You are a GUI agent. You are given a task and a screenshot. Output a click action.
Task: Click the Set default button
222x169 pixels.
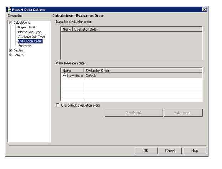[134, 113]
